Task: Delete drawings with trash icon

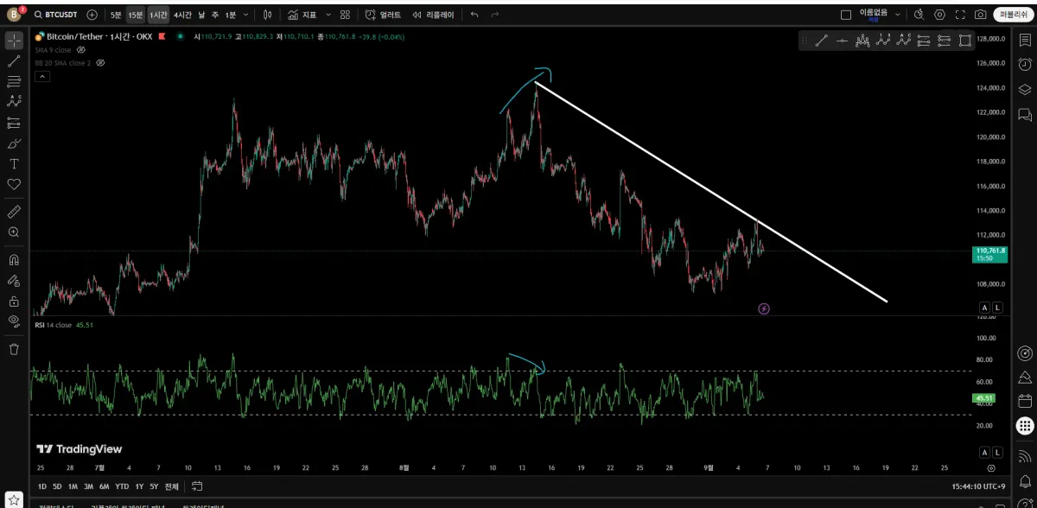Action: point(14,349)
